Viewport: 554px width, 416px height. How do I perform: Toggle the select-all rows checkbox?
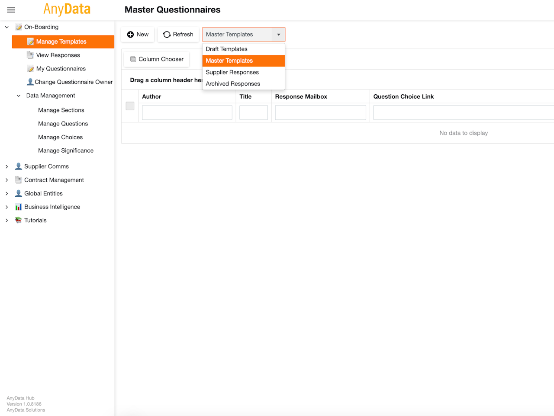click(x=130, y=106)
